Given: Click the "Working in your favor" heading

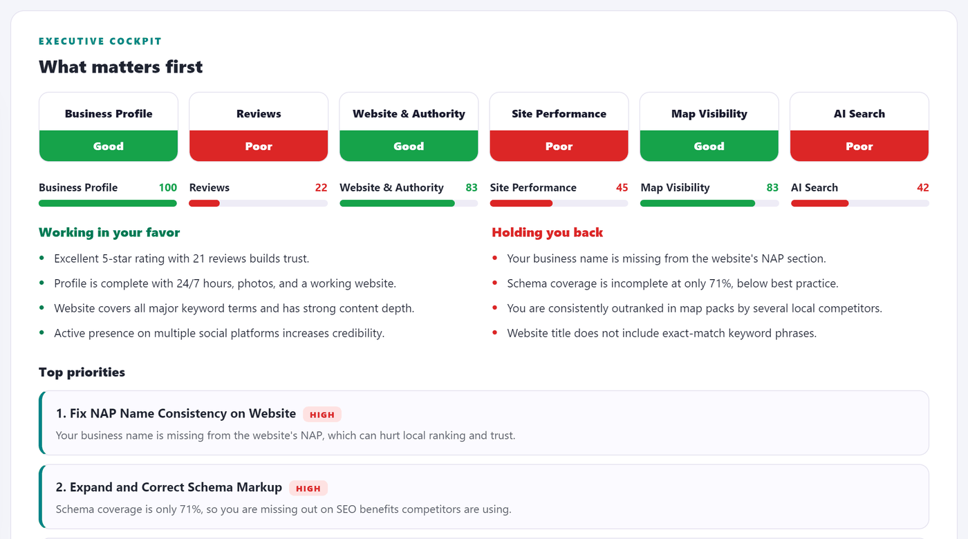Looking at the screenshot, I should click(109, 232).
